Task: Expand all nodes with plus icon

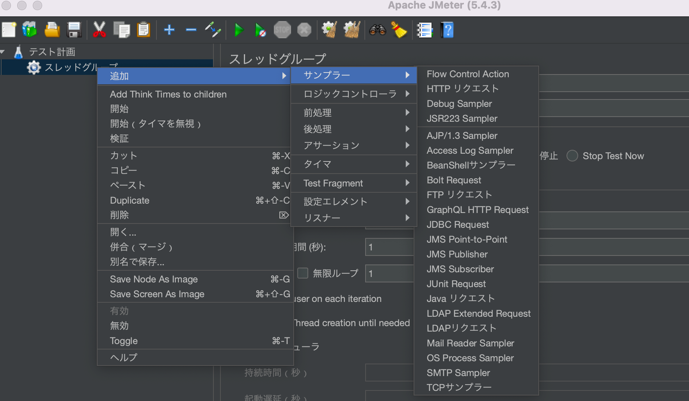Action: pos(169,30)
